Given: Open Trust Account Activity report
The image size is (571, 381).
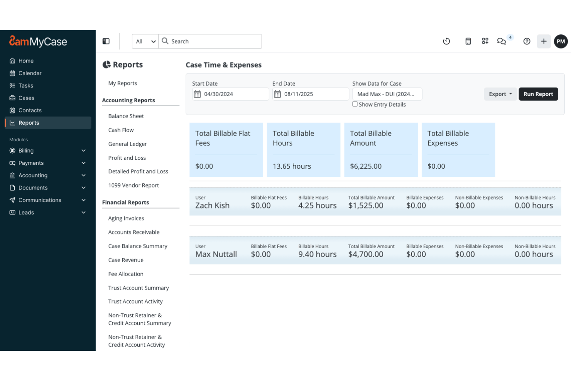Looking at the screenshot, I should 135,301.
